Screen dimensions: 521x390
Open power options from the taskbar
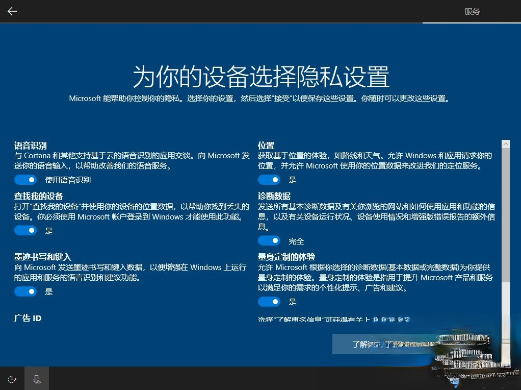coord(12,379)
